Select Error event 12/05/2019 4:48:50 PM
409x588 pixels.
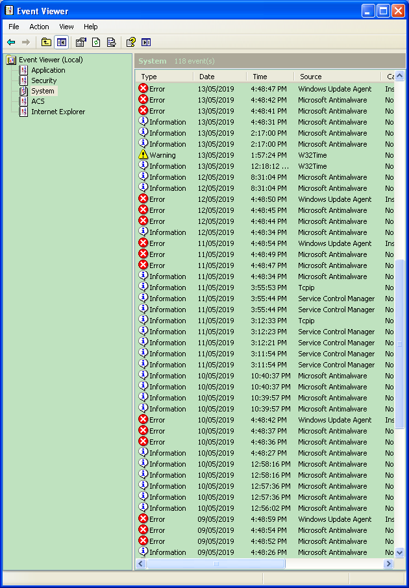265,199
